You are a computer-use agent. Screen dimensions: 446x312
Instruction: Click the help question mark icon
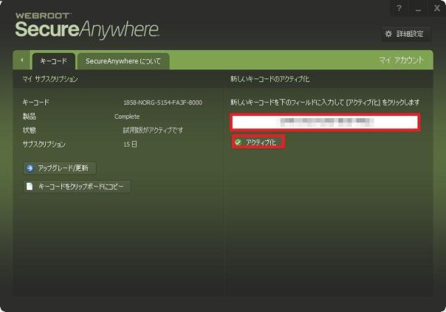click(x=399, y=8)
